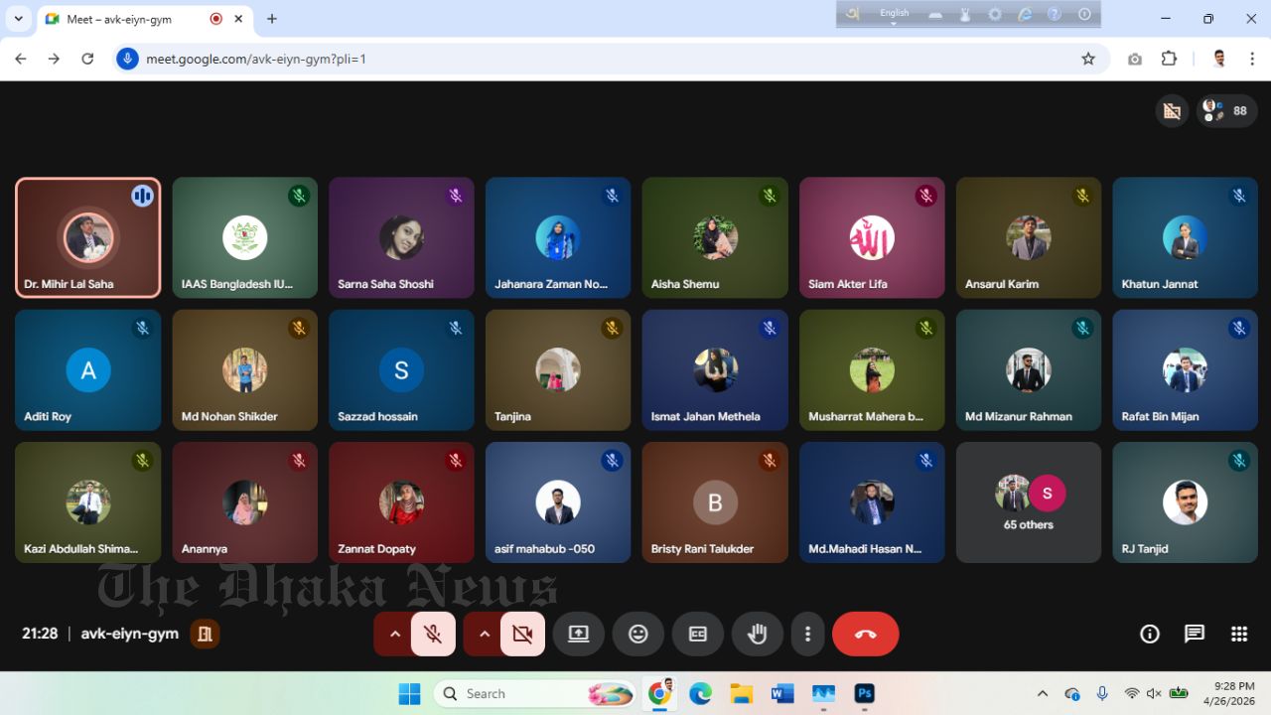
Task: Click the present screen button
Action: tap(579, 634)
